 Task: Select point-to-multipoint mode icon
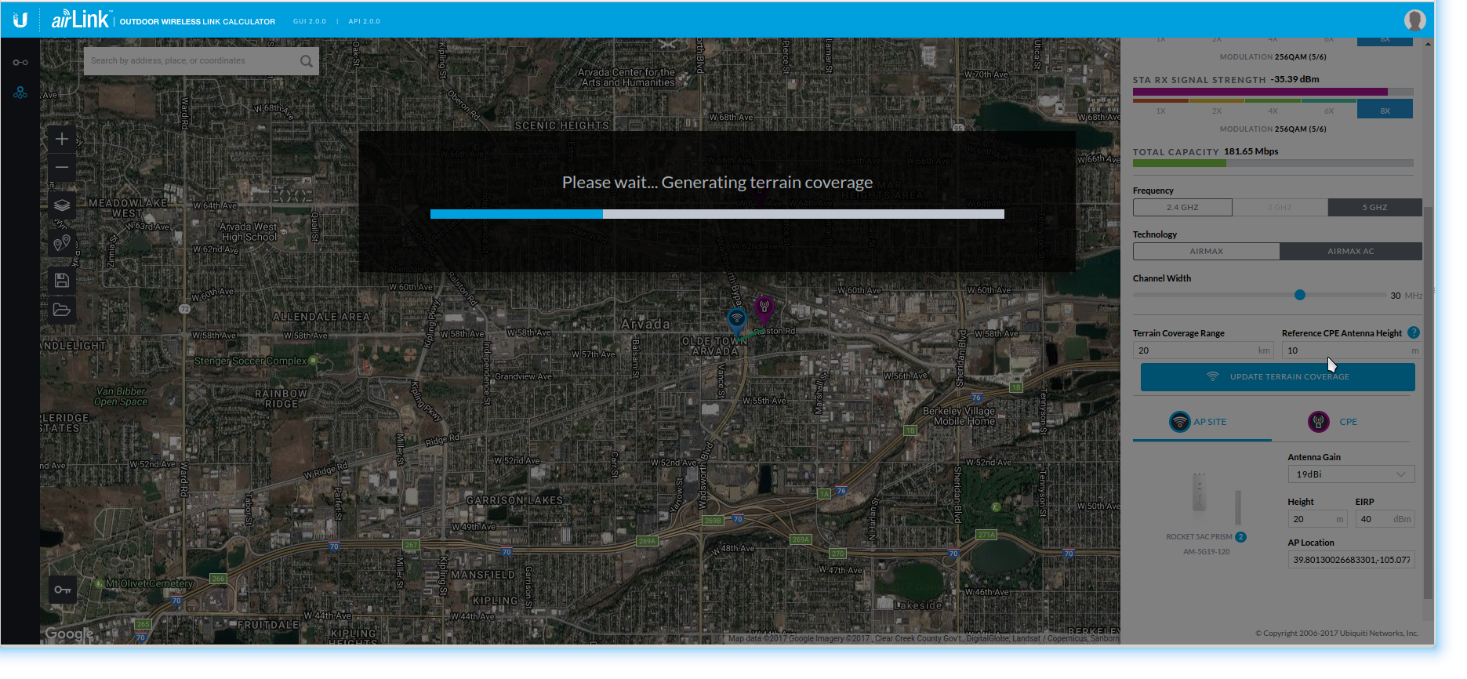click(20, 93)
